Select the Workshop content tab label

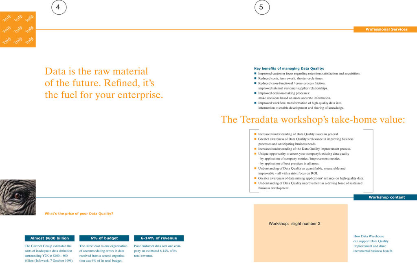point(385,197)
